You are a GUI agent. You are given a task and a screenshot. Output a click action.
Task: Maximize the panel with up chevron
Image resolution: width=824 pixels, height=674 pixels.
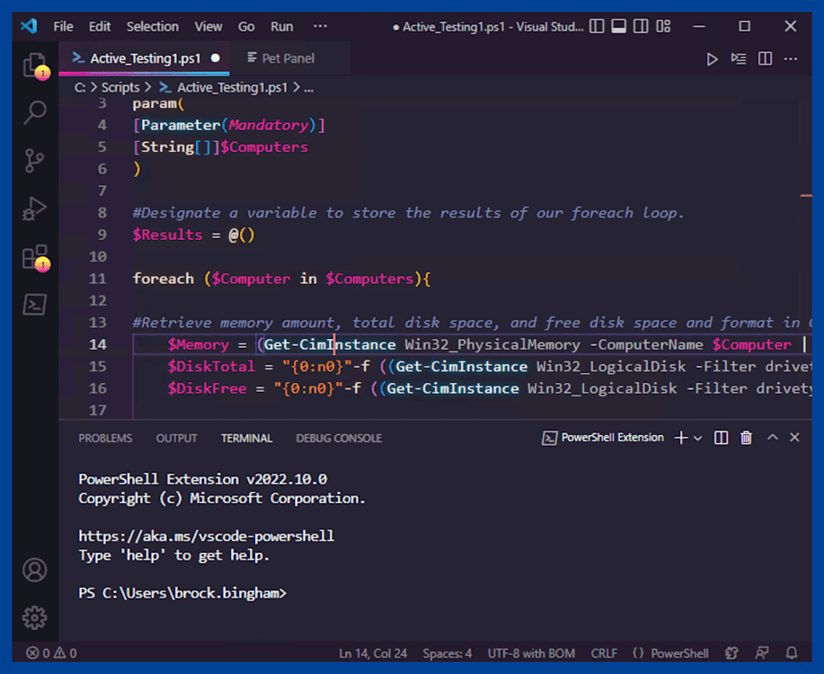pos(773,437)
